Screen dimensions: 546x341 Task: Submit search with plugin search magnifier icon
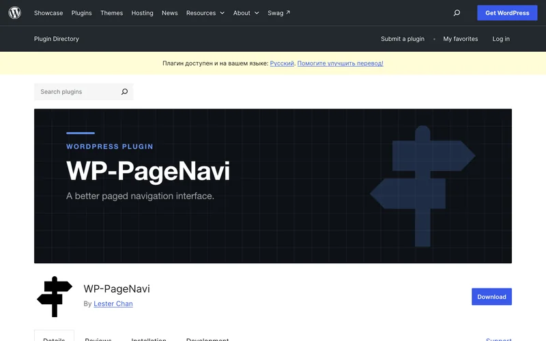pyautogui.click(x=124, y=91)
